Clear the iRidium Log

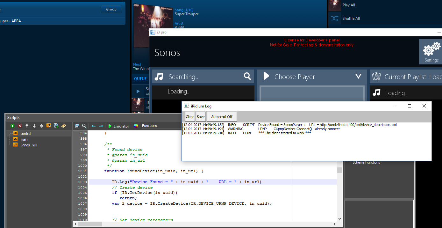tap(190, 117)
